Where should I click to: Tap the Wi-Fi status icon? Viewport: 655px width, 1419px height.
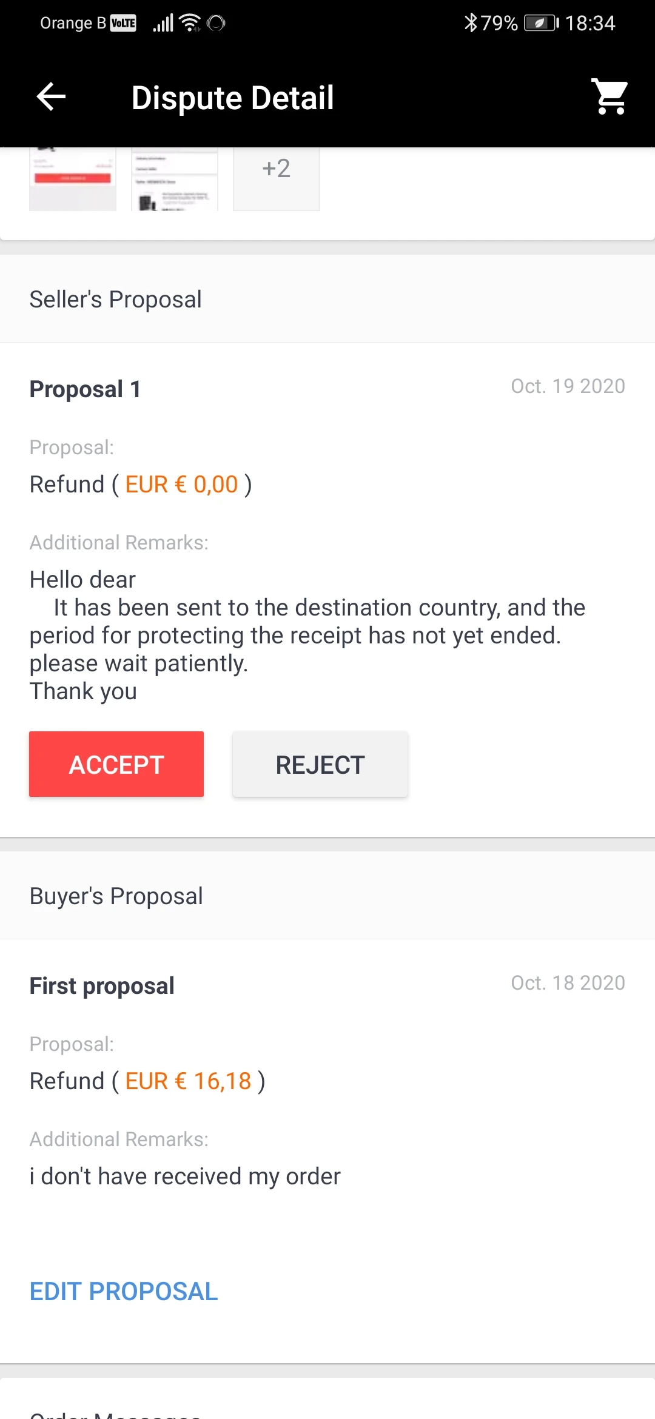tap(190, 23)
